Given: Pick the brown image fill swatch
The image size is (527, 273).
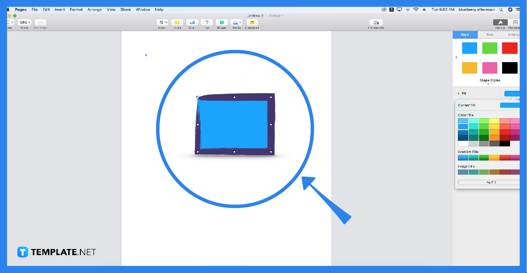Looking at the screenshot, I should pos(495,172).
